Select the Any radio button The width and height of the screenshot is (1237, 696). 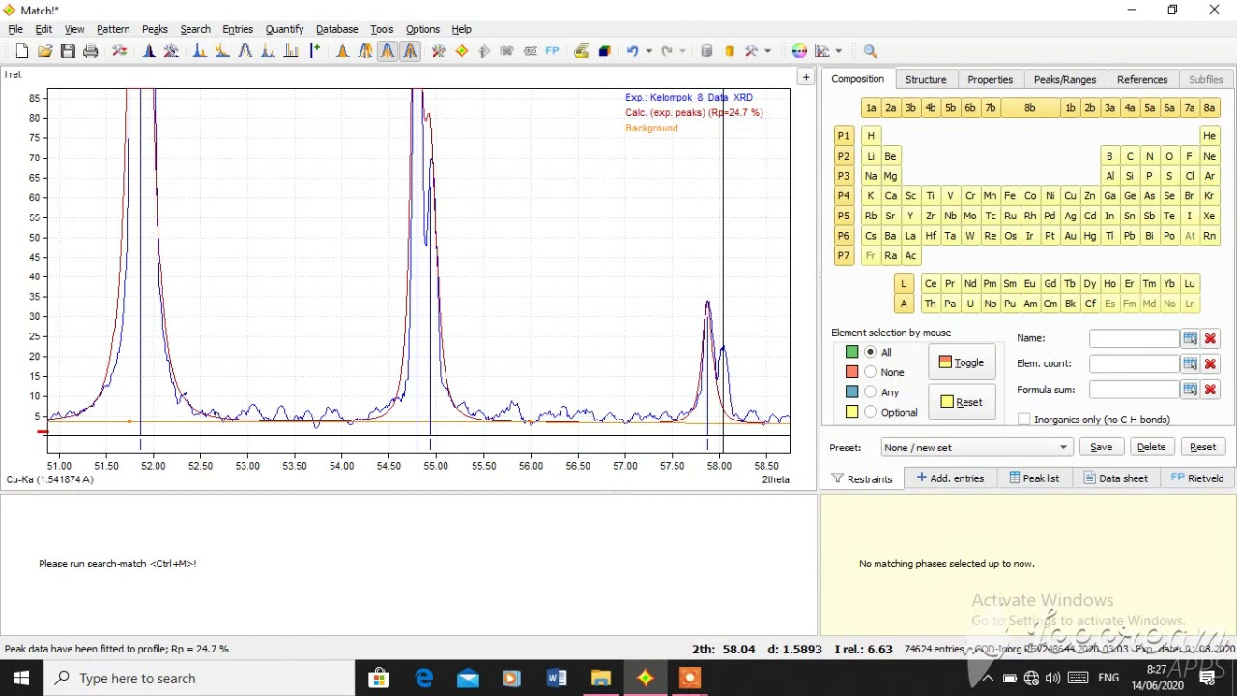[871, 391]
